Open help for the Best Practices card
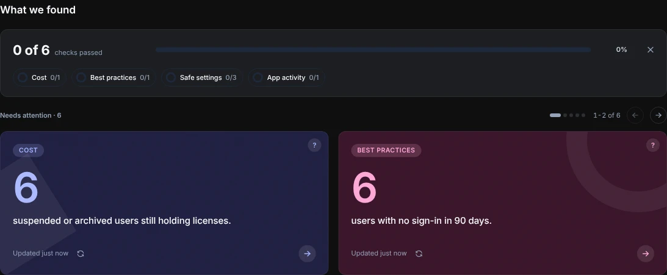Viewport: 667px width, 275px height. click(x=652, y=145)
